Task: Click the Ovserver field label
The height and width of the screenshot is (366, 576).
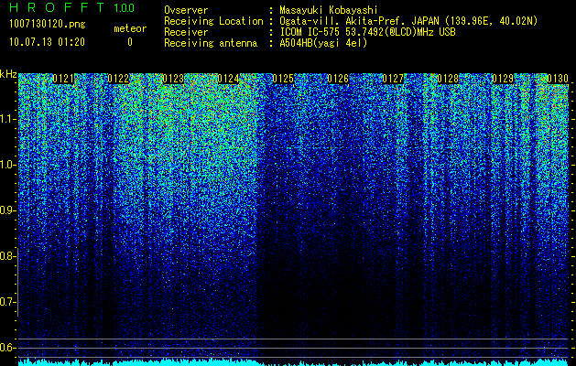Action: coord(186,10)
